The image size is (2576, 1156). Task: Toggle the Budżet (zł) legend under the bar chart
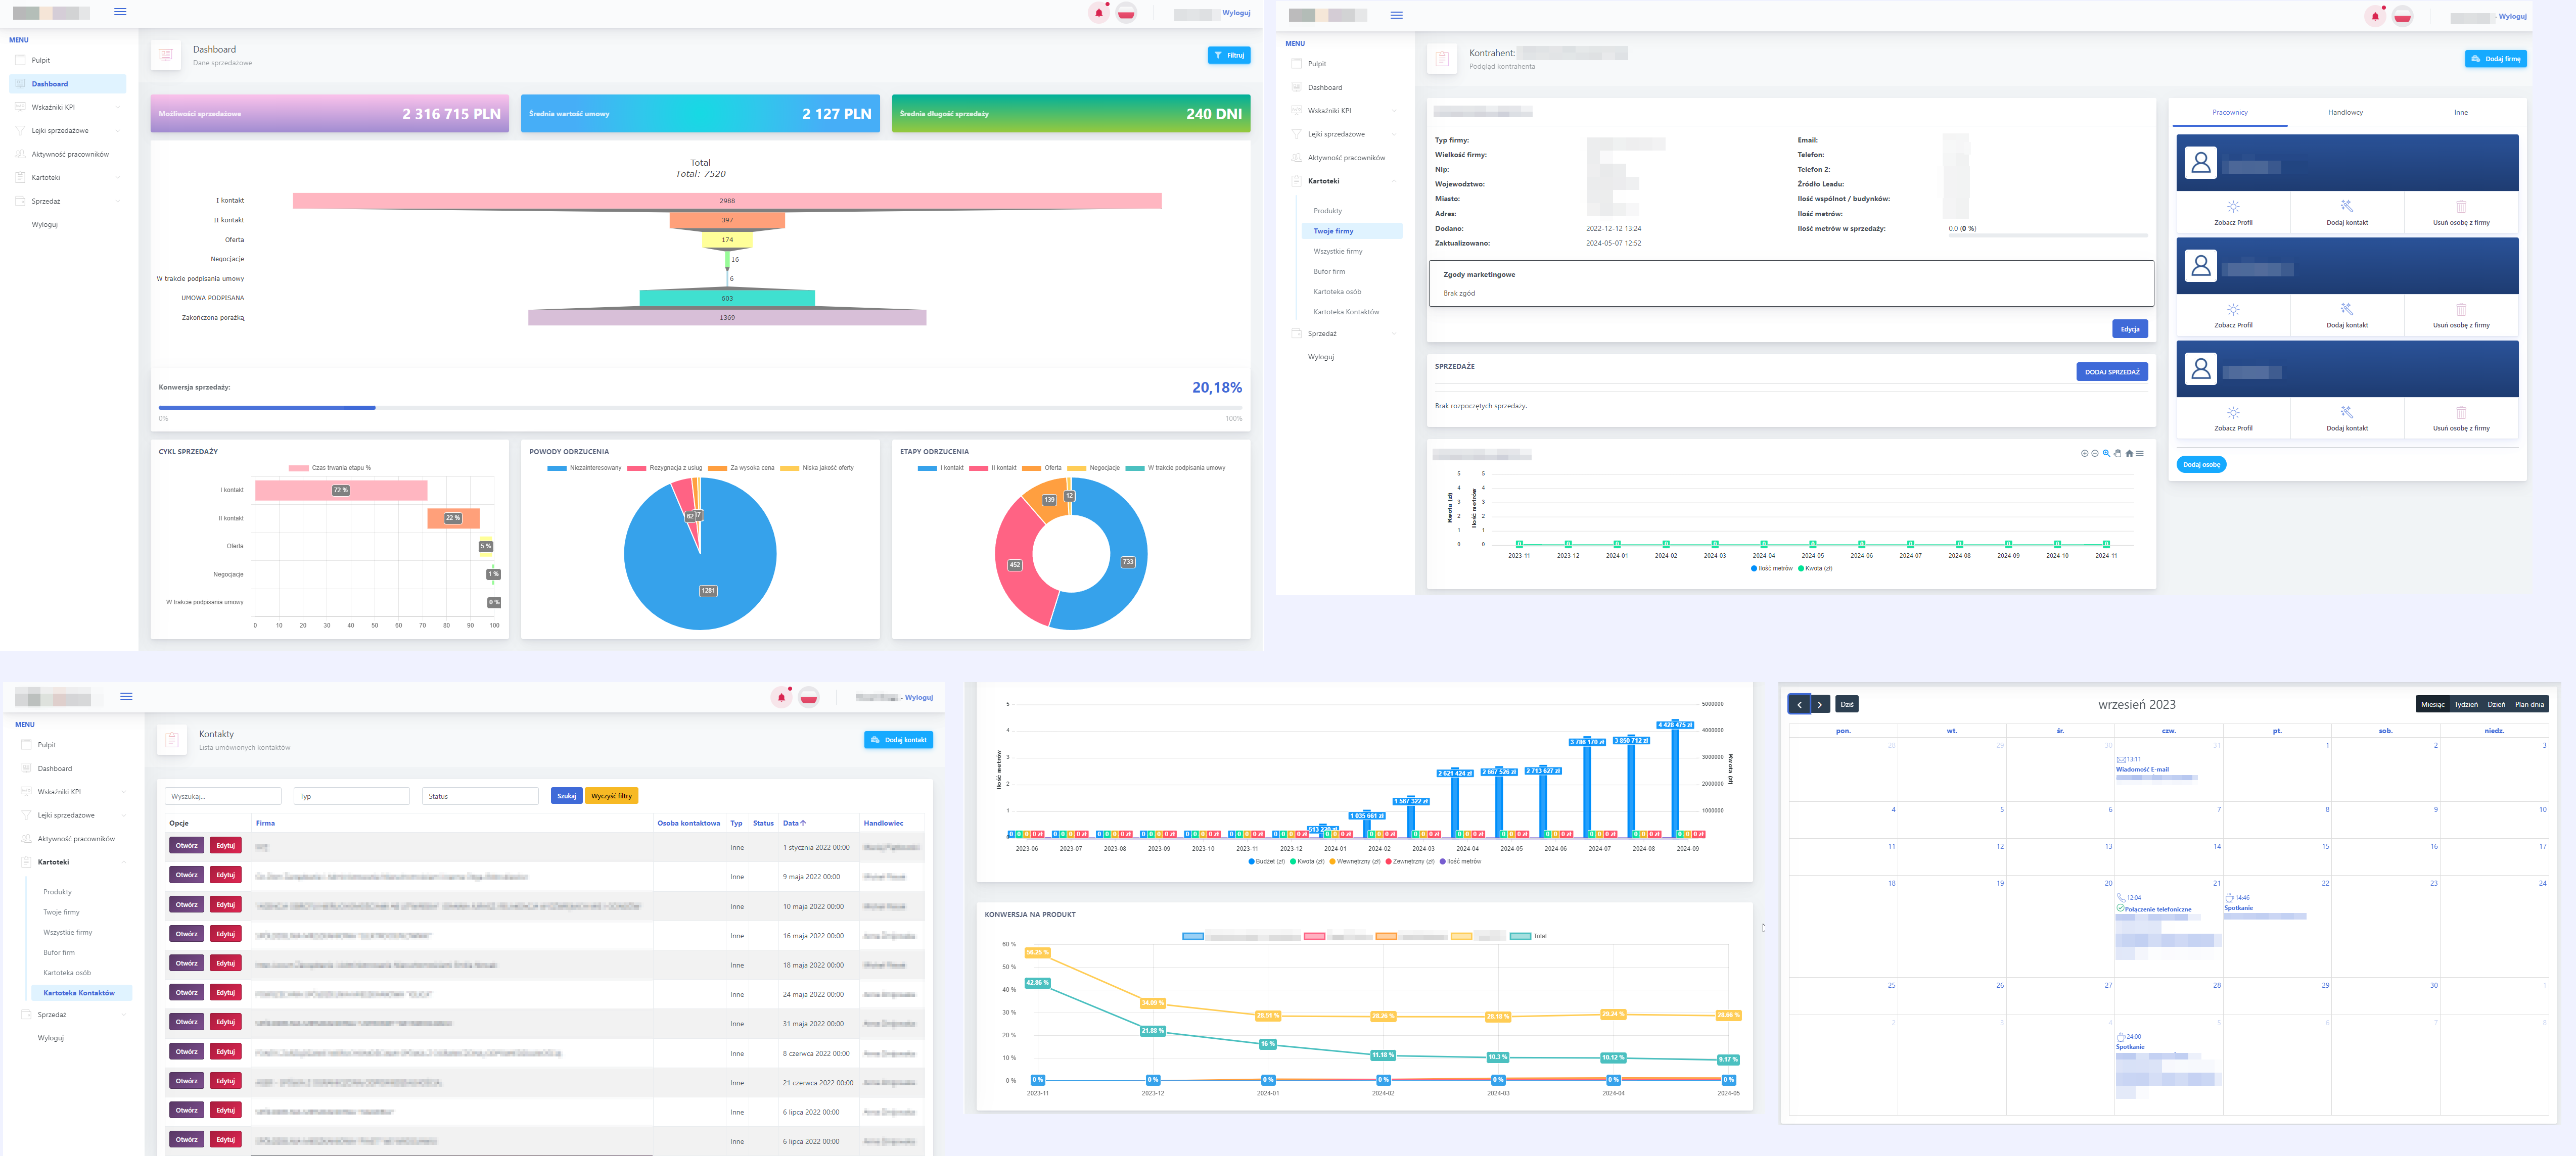coord(1266,861)
